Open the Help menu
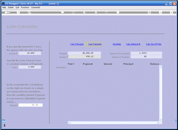 pyautogui.click(x=4, y=7)
